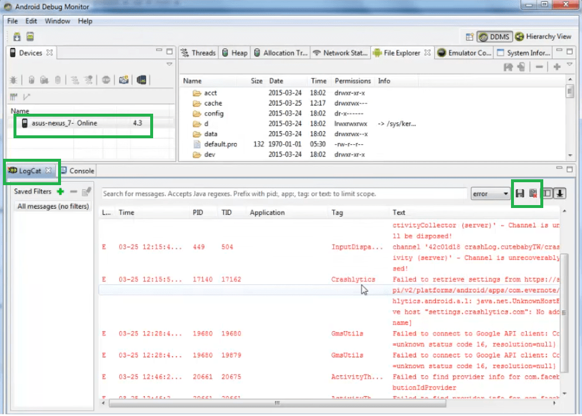Click the Dump View Hierarchy icon
The image size is (582, 416).
(141, 80)
